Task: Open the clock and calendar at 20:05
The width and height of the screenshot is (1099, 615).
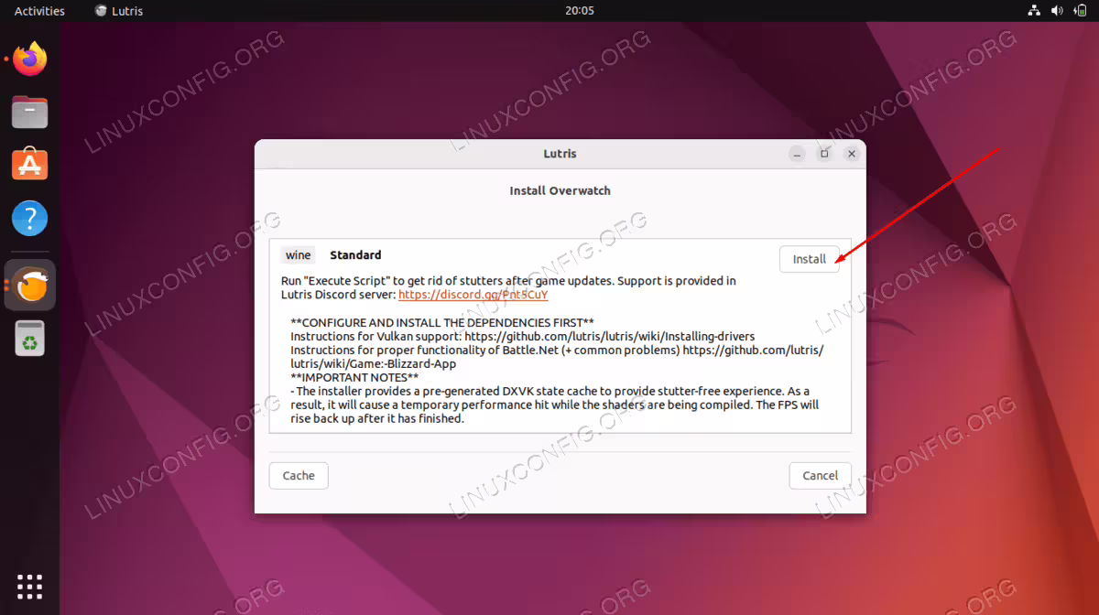Action: pyautogui.click(x=580, y=11)
